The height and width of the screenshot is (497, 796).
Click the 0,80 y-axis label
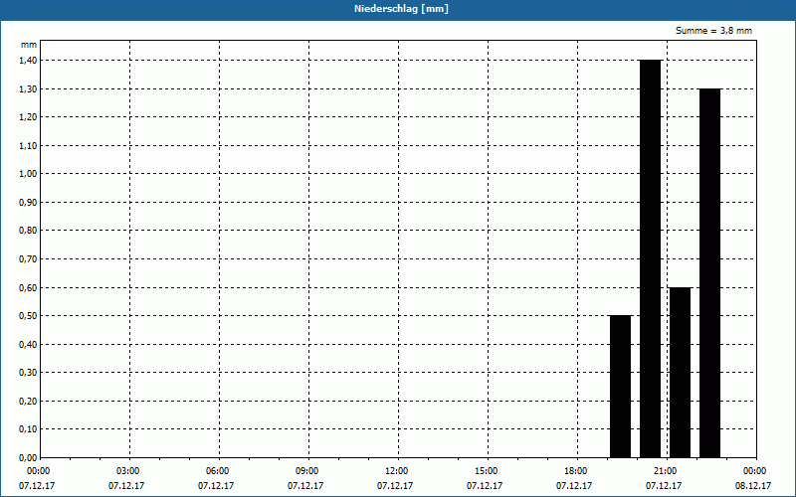pos(28,231)
